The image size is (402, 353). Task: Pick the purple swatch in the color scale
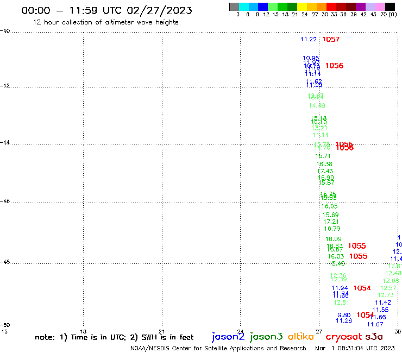click(x=361, y=7)
